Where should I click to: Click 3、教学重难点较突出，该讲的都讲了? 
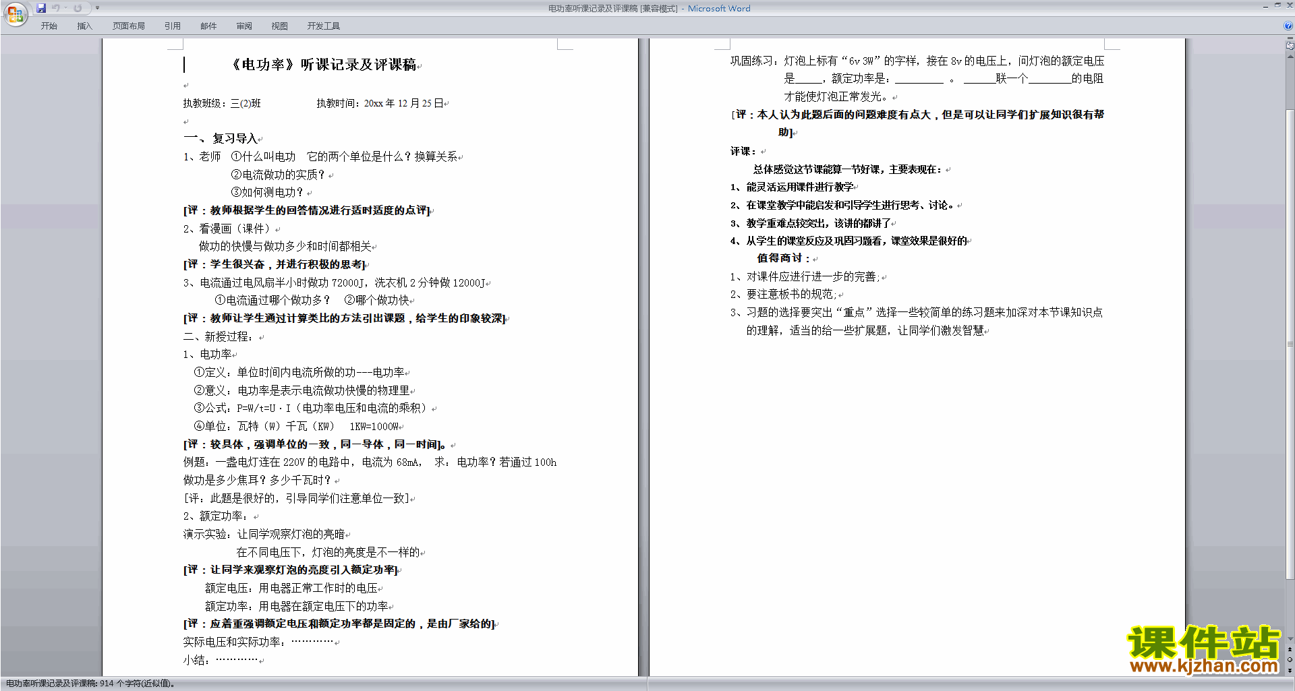(x=811, y=223)
